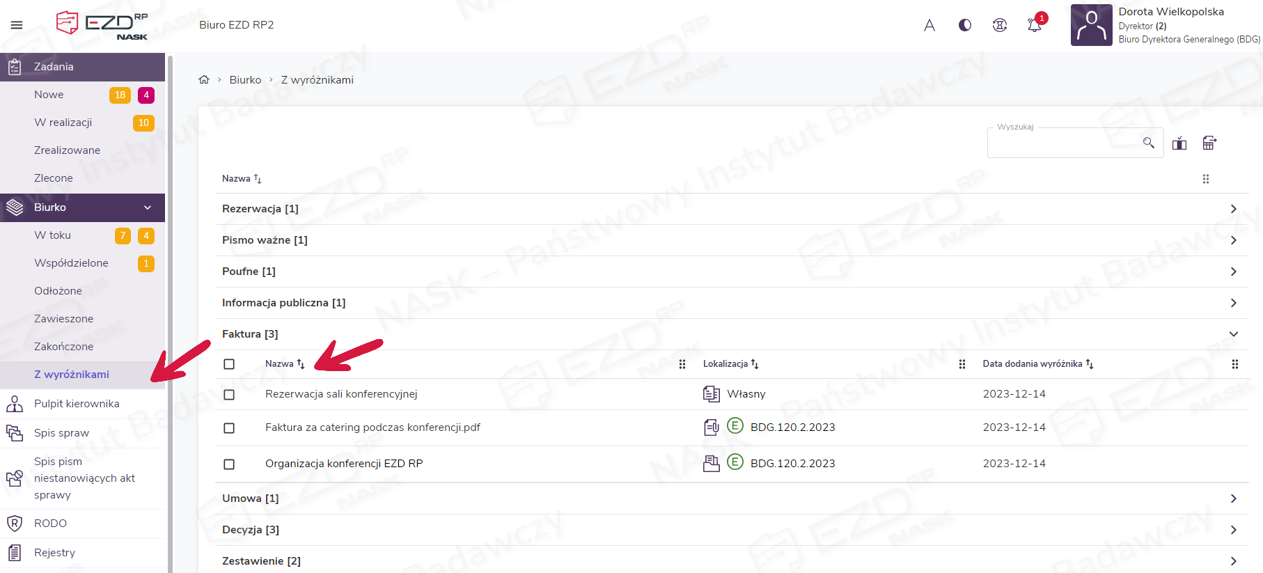Viewport: 1263px width, 573px height.
Task: Click the home breadcrumb icon
Action: point(204,80)
